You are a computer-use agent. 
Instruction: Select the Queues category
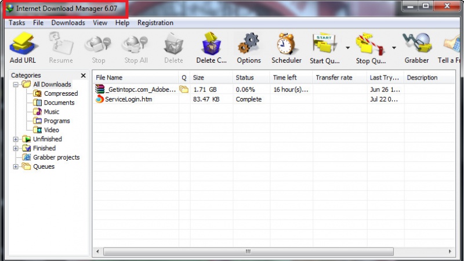coord(38,166)
